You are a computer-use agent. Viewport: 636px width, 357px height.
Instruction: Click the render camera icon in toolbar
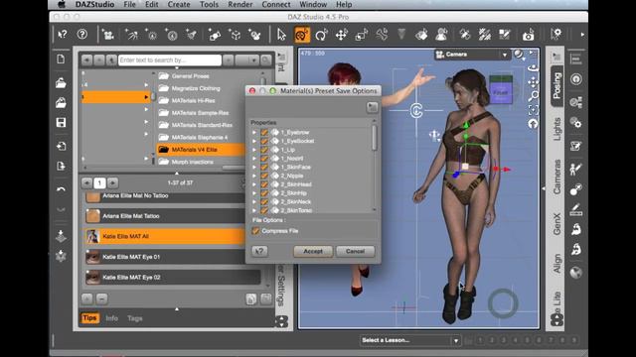pyautogui.click(x=528, y=36)
